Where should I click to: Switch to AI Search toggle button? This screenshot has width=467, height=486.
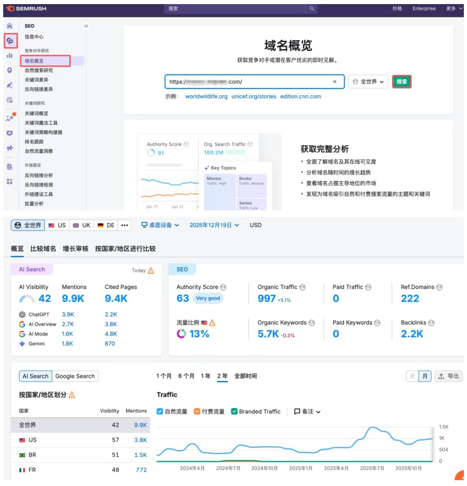click(35, 376)
